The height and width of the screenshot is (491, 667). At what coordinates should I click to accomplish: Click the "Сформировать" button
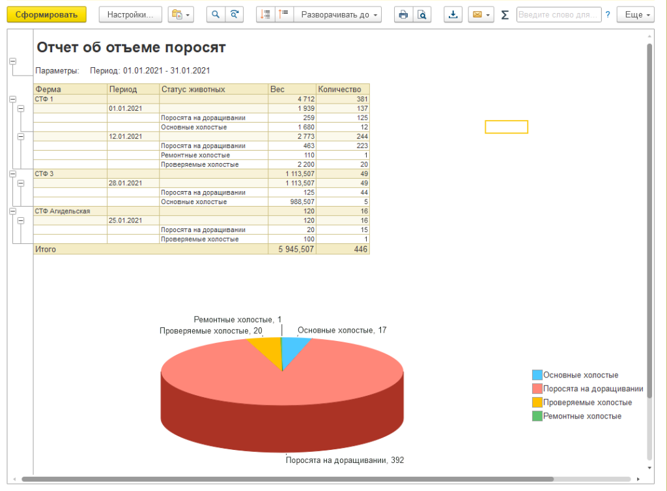(46, 15)
